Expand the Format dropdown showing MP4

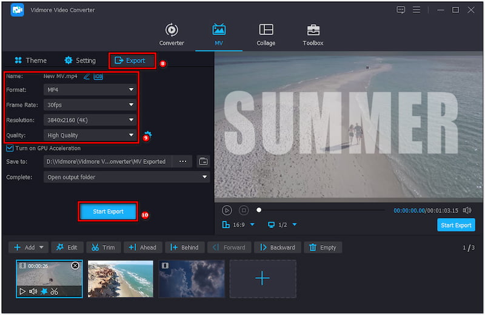(x=90, y=90)
